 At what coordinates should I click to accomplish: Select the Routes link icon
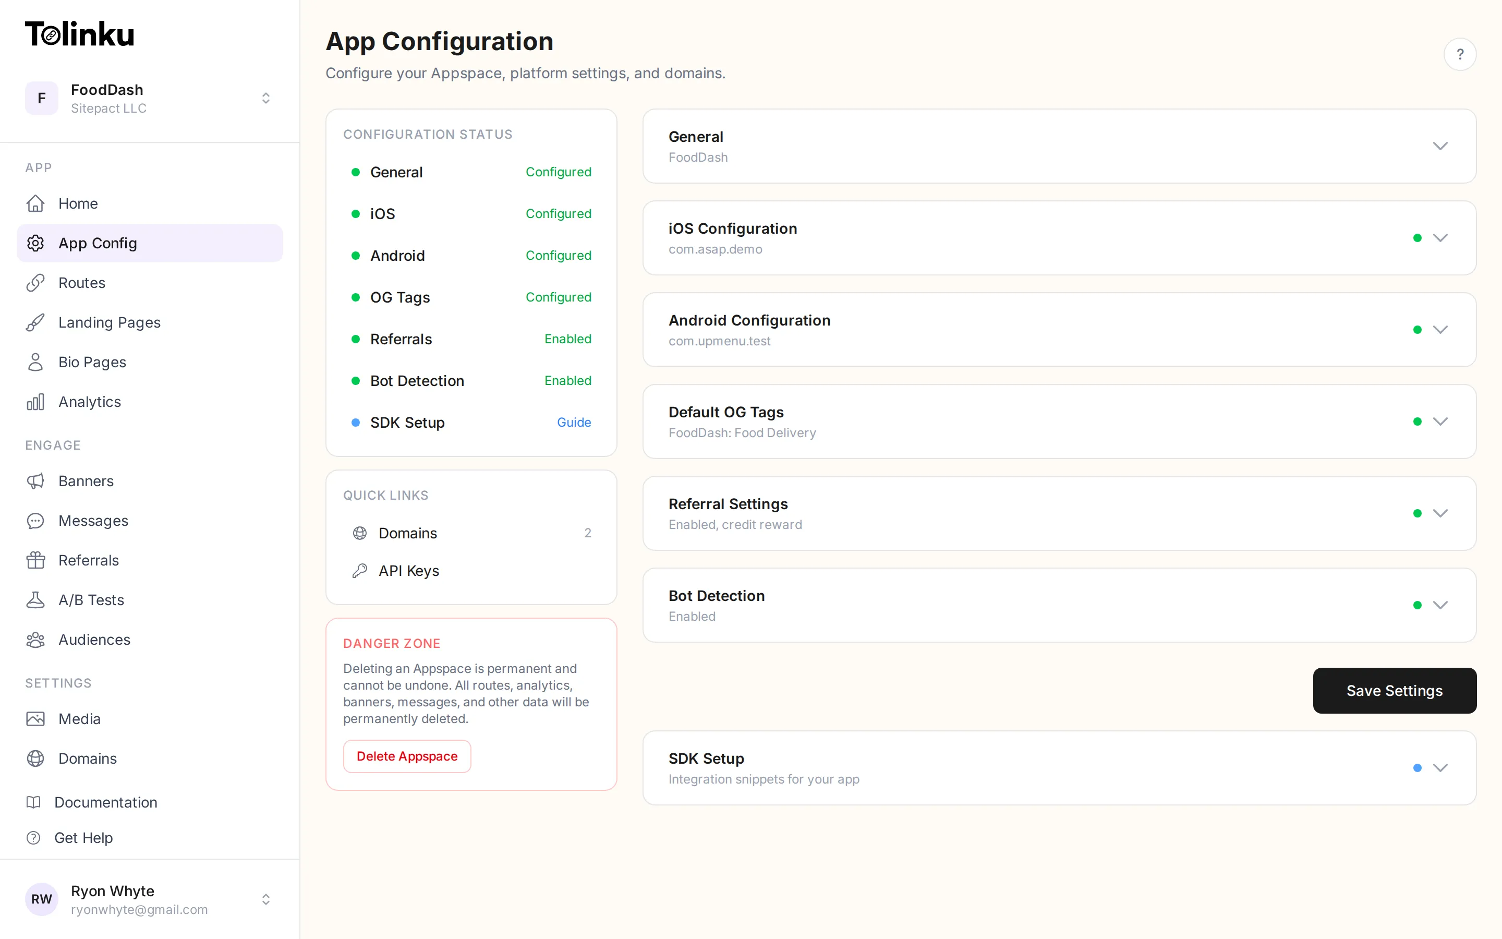pyautogui.click(x=35, y=283)
